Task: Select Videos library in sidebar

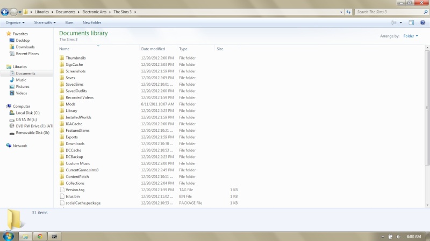Action: point(18,93)
